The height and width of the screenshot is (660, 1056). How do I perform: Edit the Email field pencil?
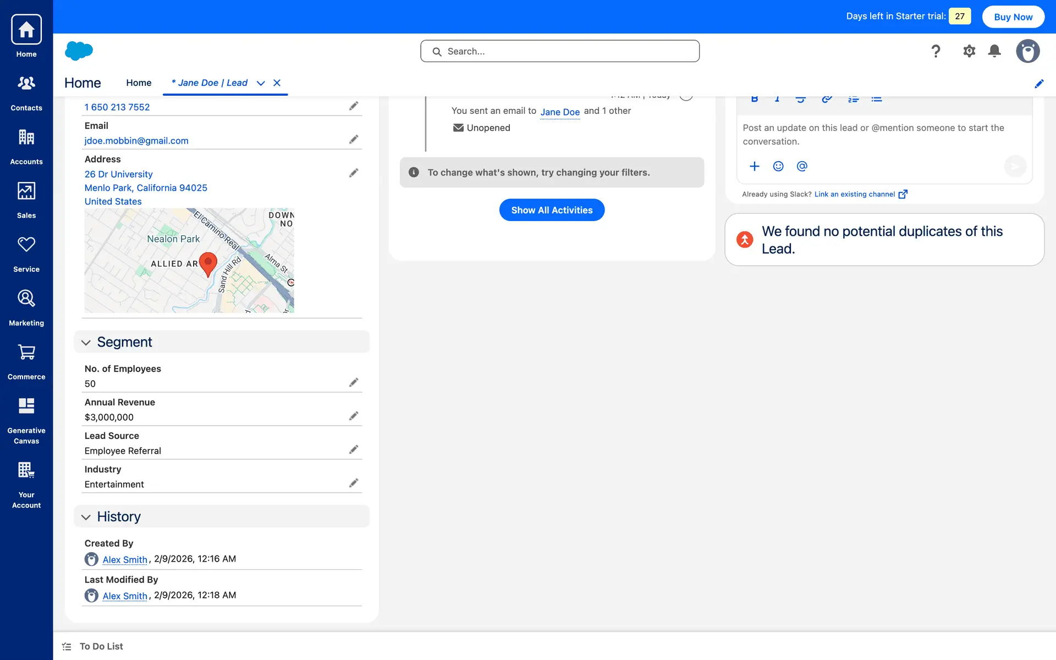coord(354,140)
